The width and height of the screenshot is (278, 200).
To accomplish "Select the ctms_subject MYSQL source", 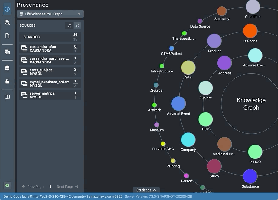I will point(50,71).
